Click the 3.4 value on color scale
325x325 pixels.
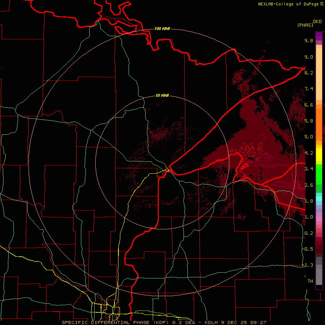click(309, 169)
